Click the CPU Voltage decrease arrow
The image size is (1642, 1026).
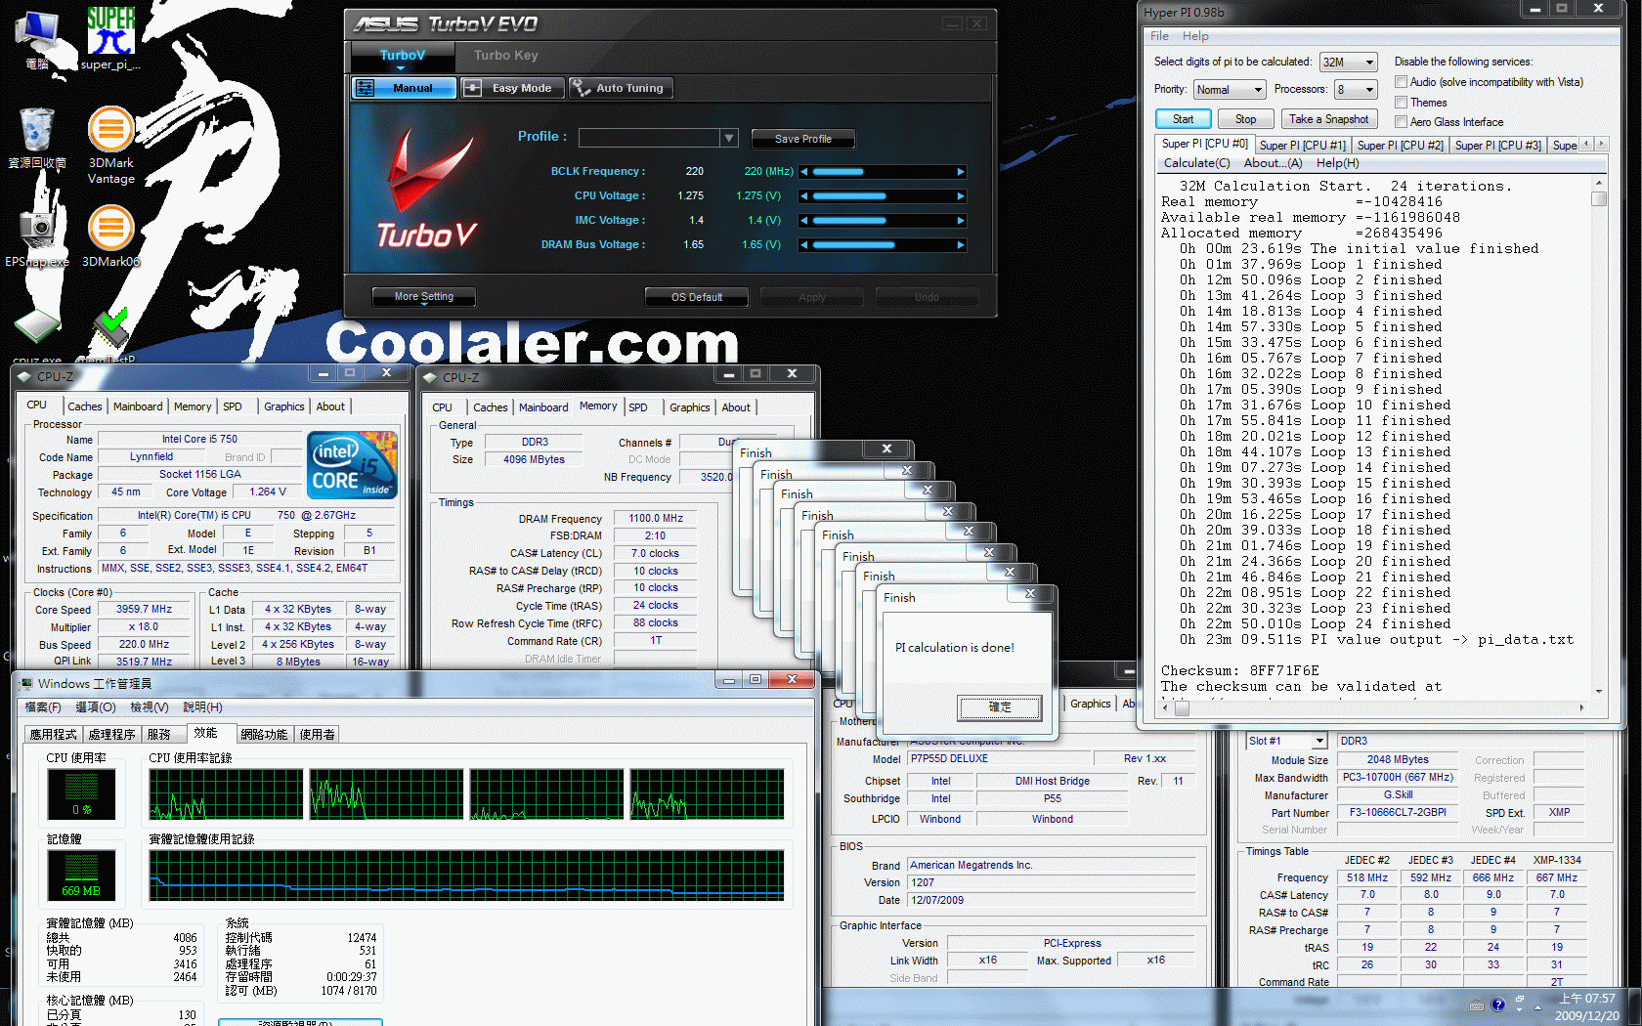tap(804, 196)
